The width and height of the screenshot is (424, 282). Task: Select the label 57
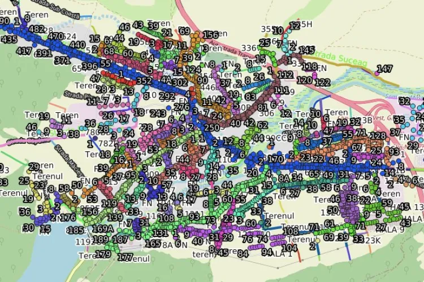tap(167, 185)
